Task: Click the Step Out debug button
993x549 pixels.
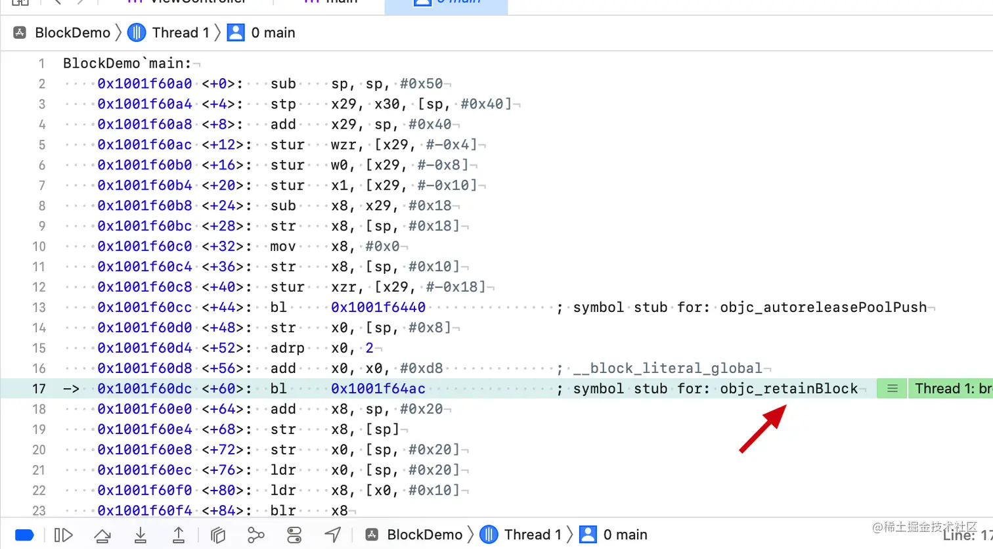Action: point(179,535)
